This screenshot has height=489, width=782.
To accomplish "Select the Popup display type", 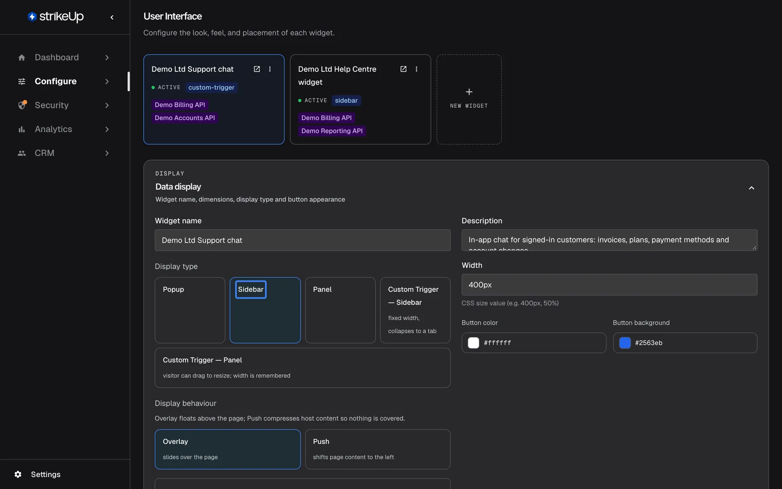I will click(x=190, y=310).
